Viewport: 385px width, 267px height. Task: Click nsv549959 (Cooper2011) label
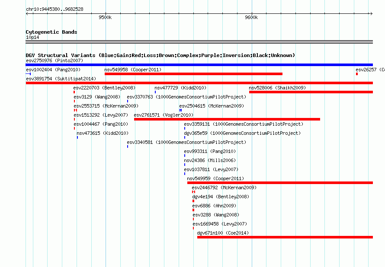[x=215, y=178]
